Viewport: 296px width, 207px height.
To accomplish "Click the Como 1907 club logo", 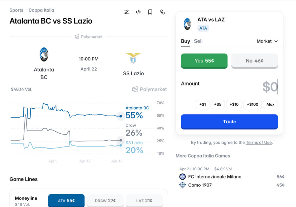I will 182,185.
